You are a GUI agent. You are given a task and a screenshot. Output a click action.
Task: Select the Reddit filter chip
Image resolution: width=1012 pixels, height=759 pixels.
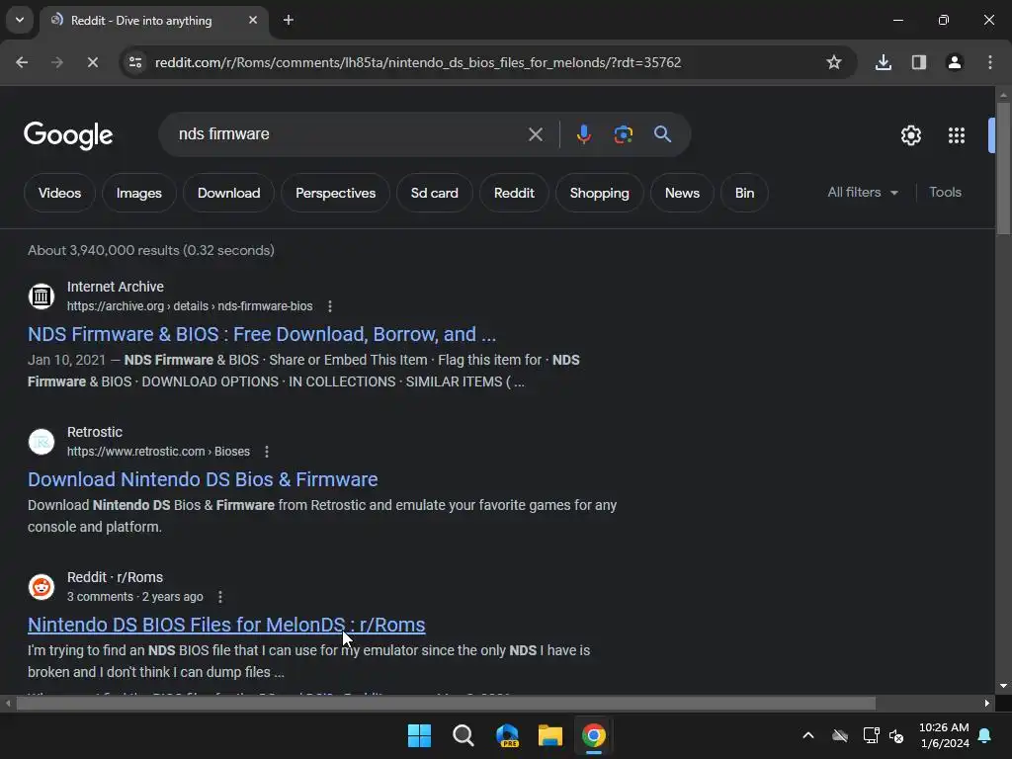pyautogui.click(x=514, y=193)
